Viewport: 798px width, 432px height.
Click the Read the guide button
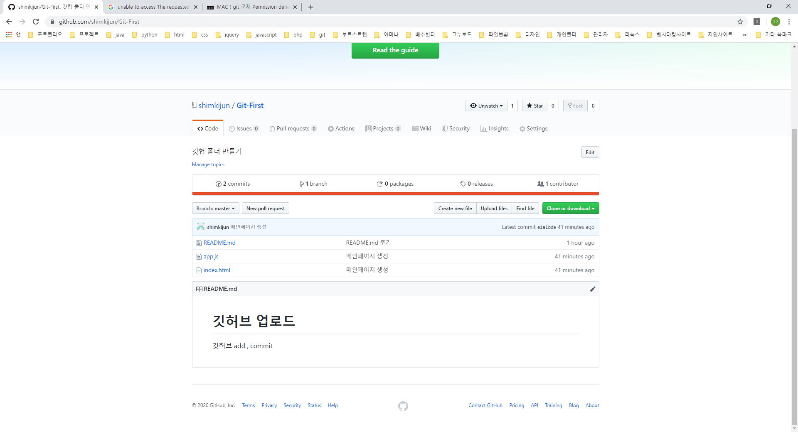pyautogui.click(x=395, y=50)
